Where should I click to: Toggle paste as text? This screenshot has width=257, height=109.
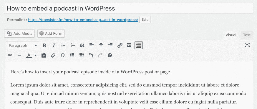[44, 55]
